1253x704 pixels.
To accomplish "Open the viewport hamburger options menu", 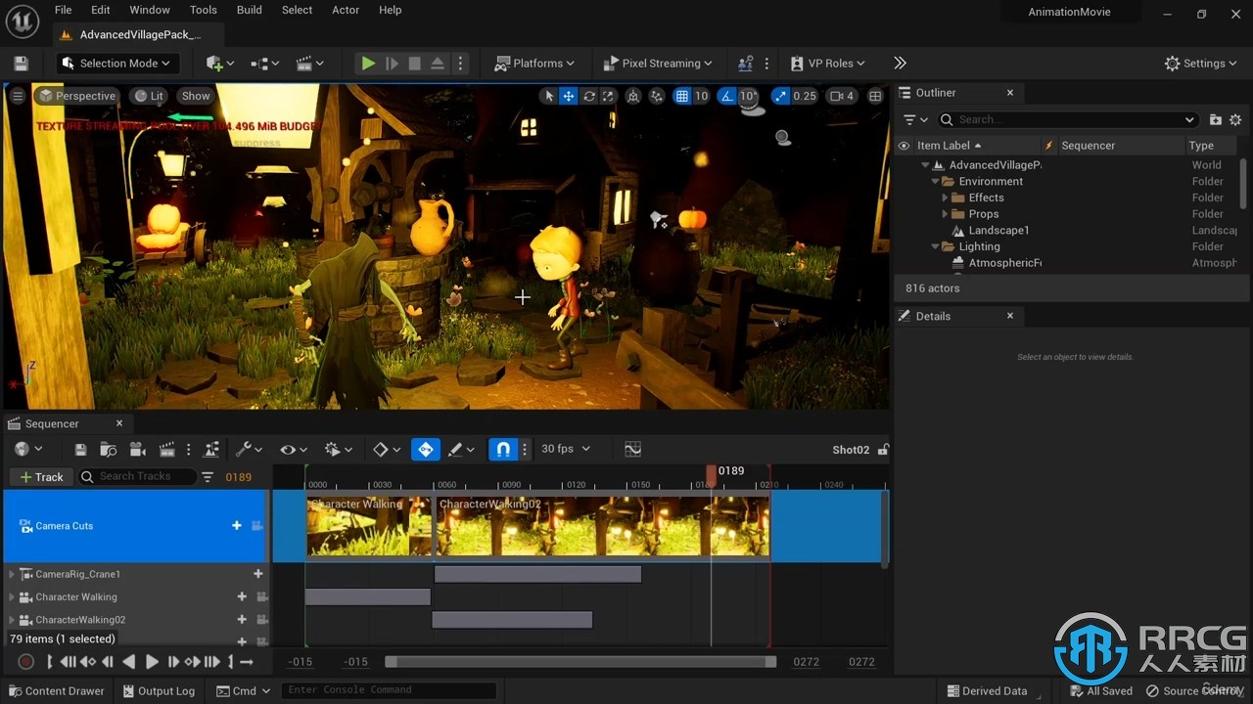I will pyautogui.click(x=18, y=96).
